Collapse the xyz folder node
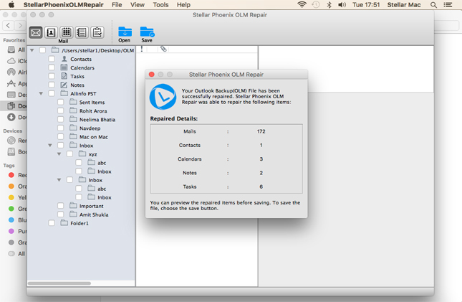 point(59,154)
